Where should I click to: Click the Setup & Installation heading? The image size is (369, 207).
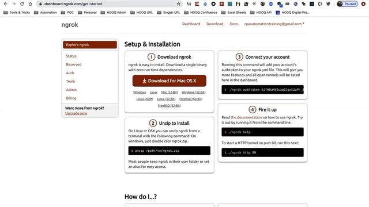(x=152, y=44)
